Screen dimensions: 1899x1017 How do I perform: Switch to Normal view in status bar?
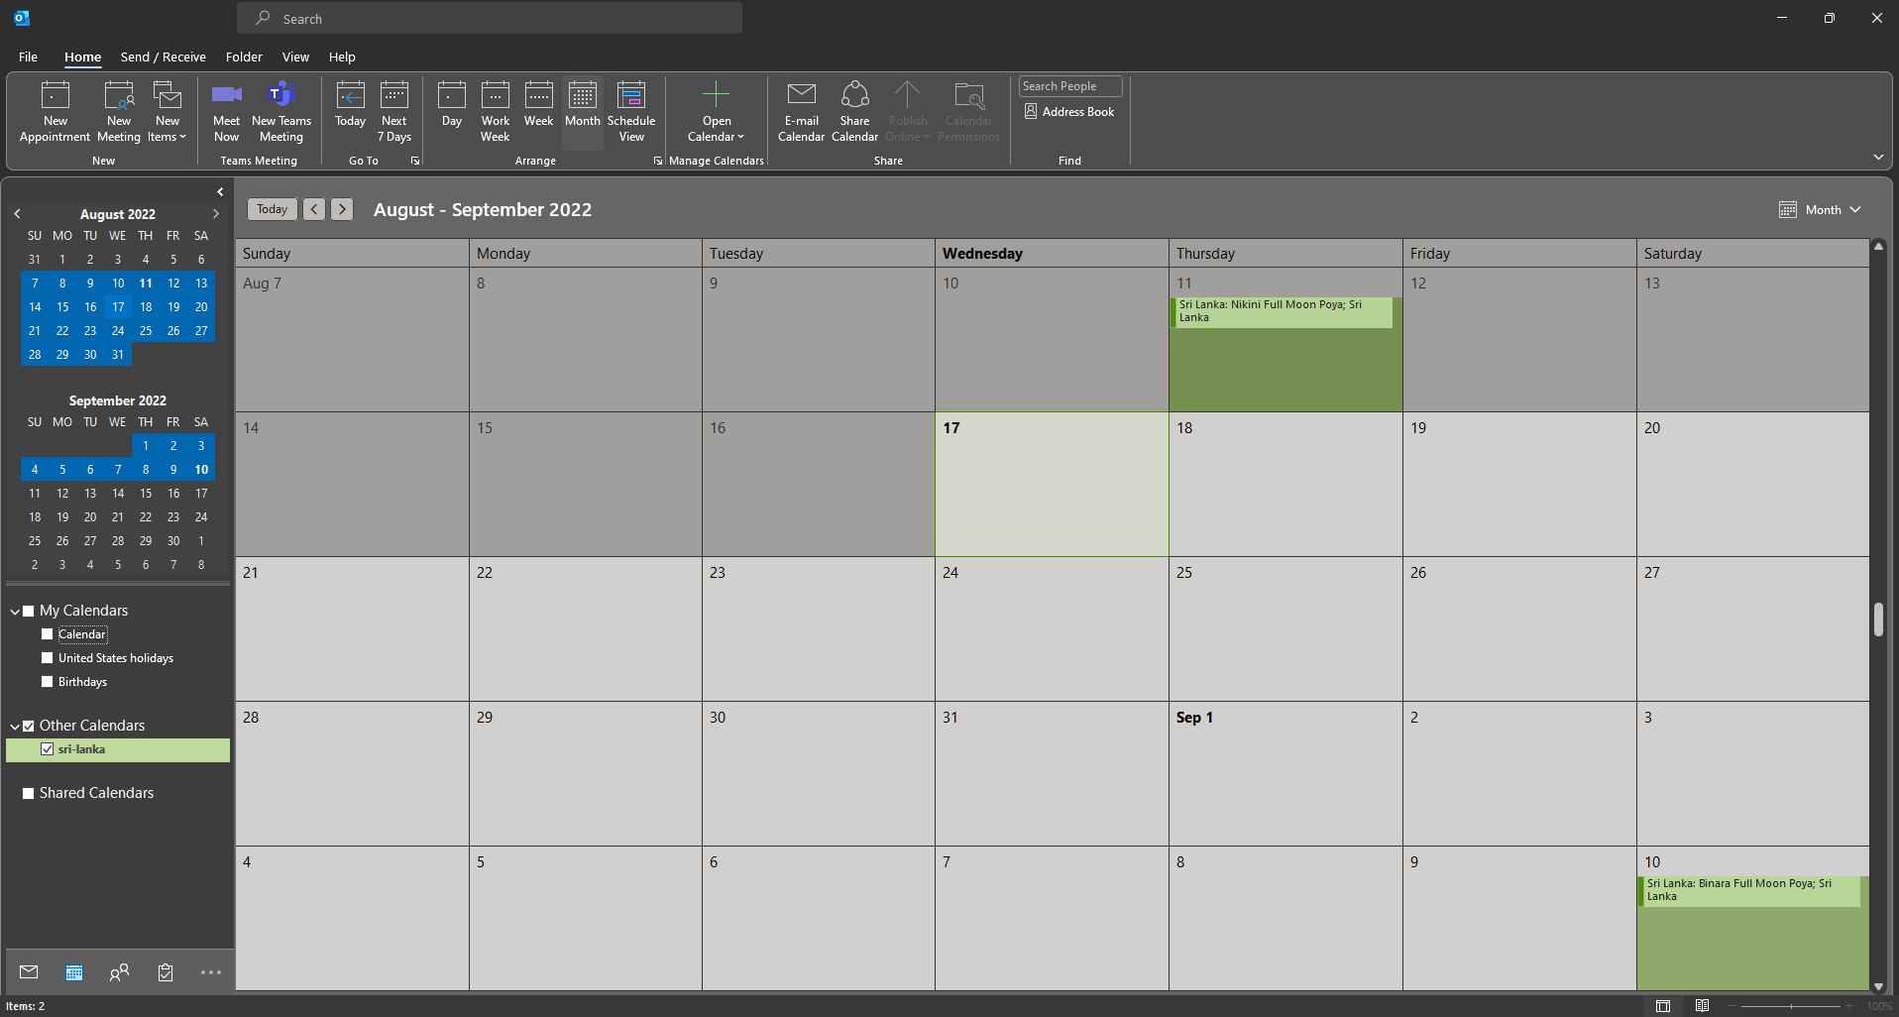click(x=1663, y=1006)
